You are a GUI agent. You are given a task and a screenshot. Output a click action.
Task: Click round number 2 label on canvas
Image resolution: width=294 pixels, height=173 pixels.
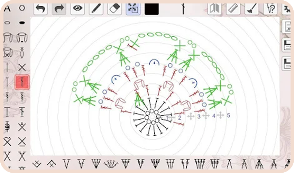click(180, 117)
